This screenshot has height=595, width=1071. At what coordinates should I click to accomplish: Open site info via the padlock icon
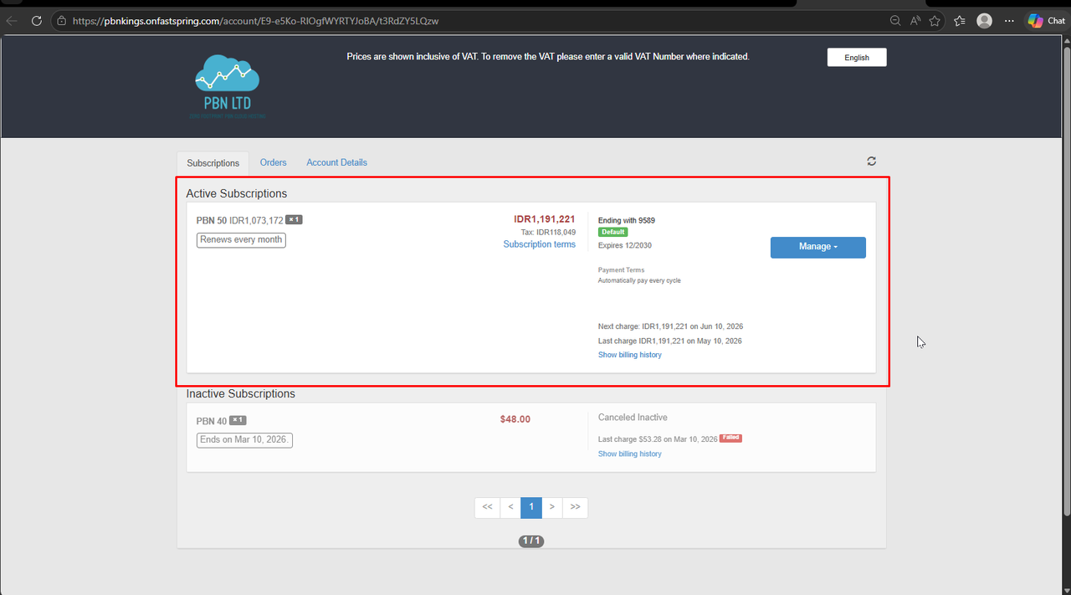coord(62,21)
